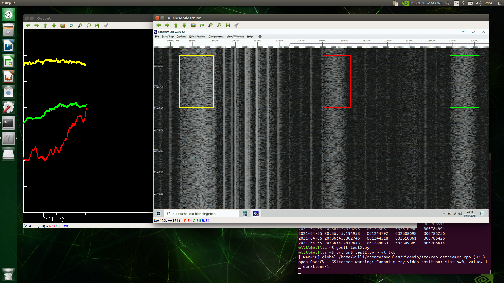Open the sound volume indicator menu
Viewport: 504px width, 283px height.
point(479,3)
